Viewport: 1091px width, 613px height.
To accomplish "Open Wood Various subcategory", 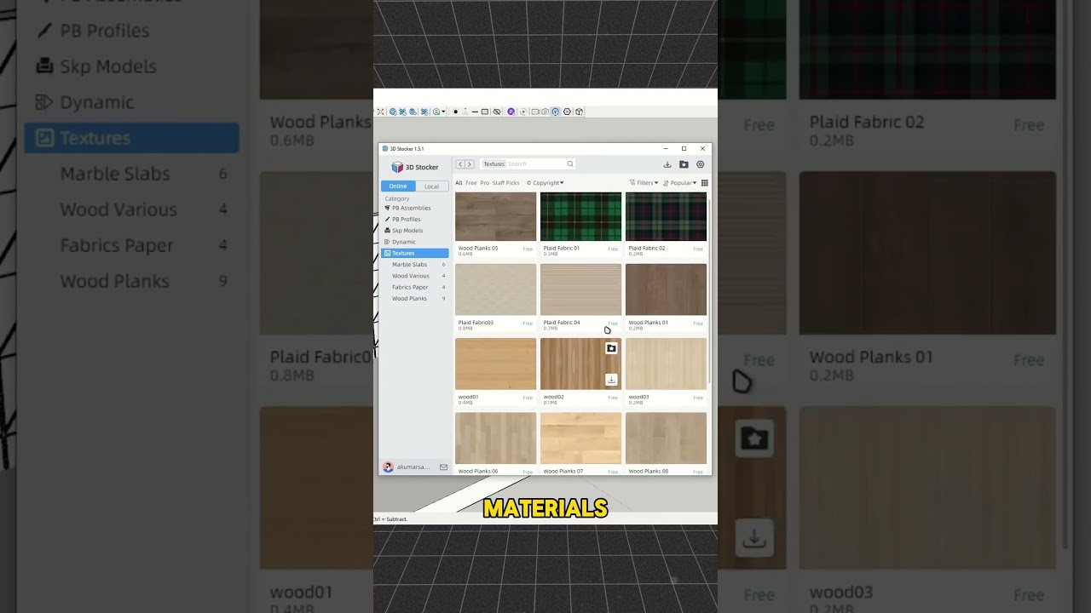I will coord(415,276).
